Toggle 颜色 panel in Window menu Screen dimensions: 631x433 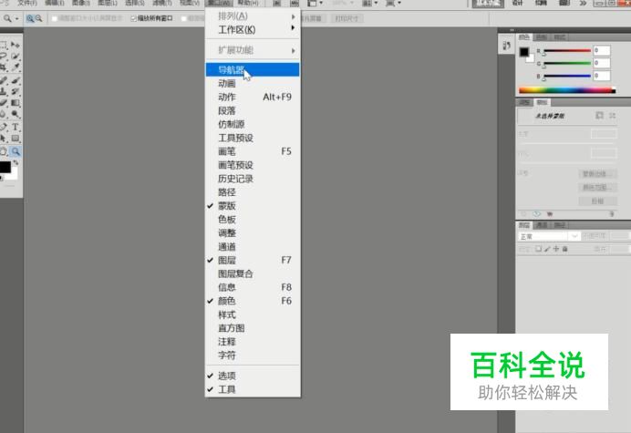(253, 301)
